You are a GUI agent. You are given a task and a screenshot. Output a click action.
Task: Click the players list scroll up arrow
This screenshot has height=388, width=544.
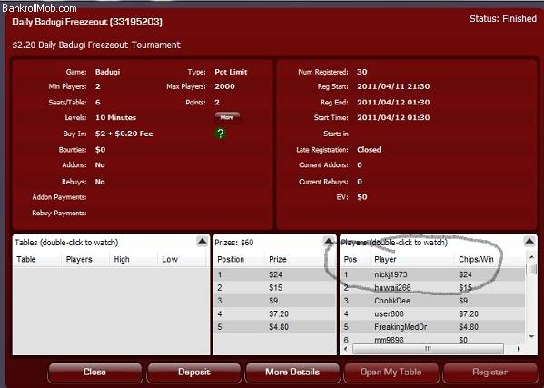click(531, 257)
